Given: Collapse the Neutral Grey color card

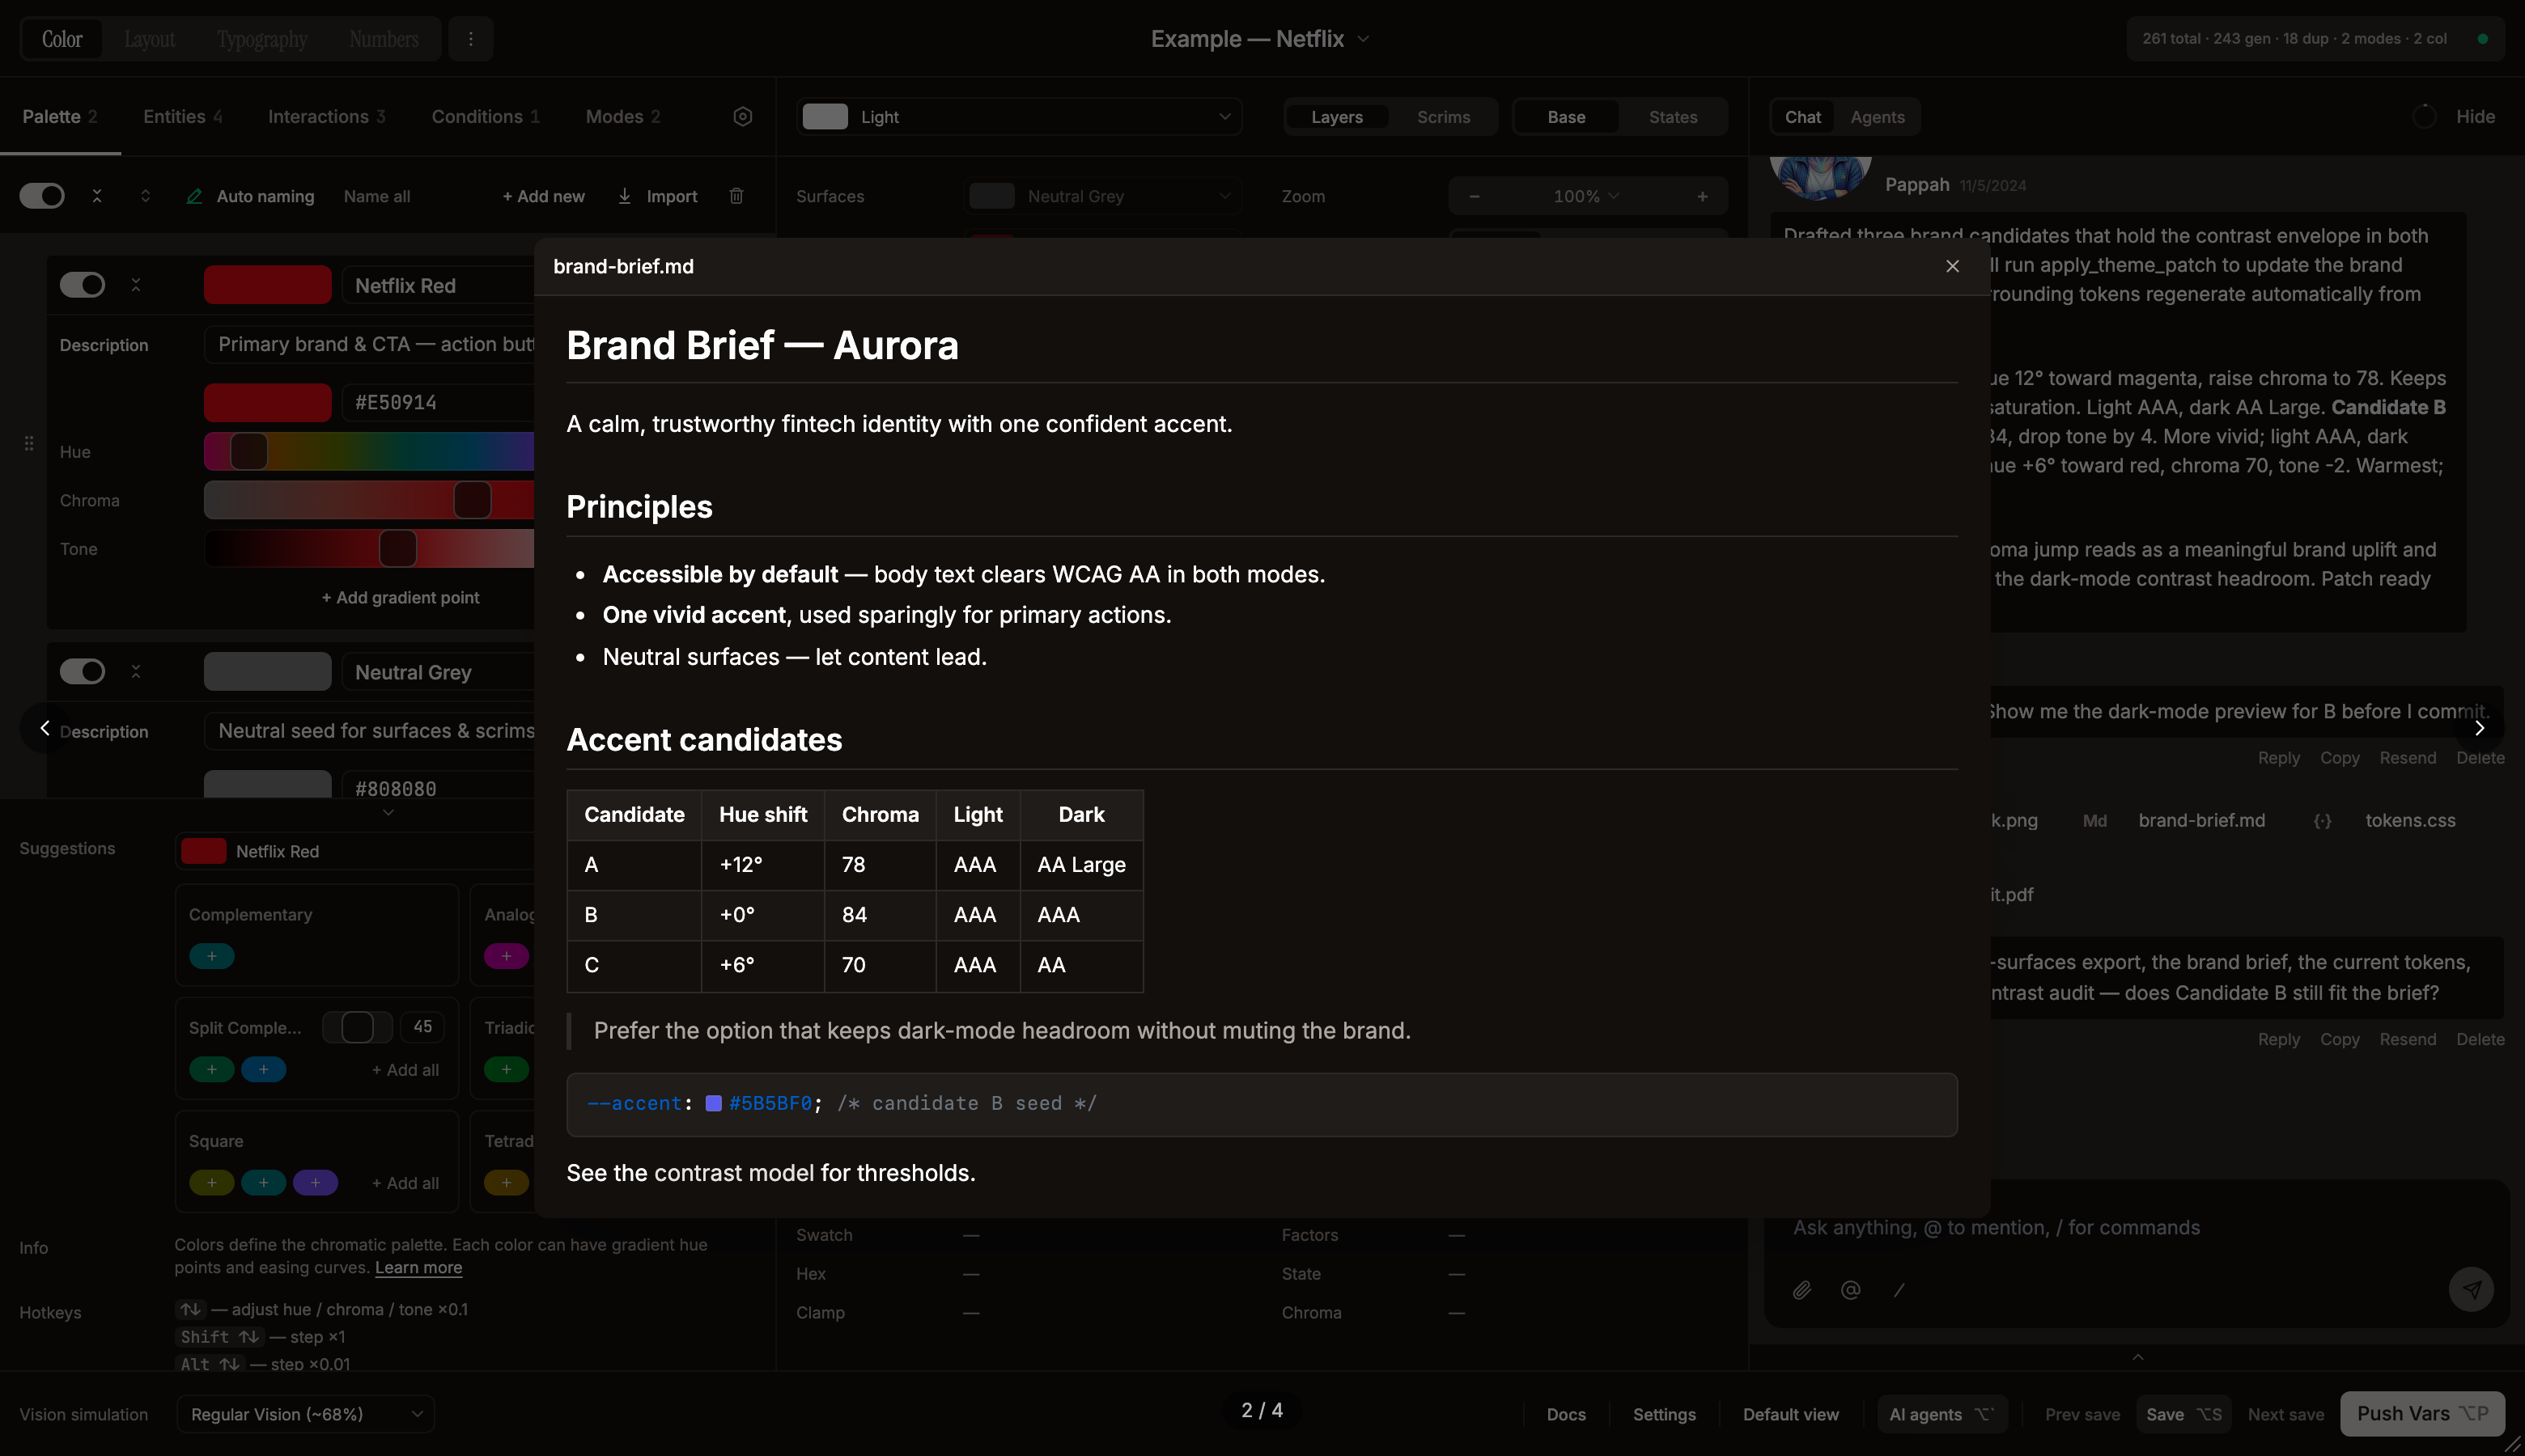Looking at the screenshot, I should (136, 672).
